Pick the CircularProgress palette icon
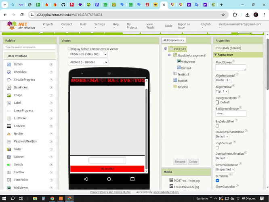The height and width of the screenshot is (202, 269). [x=9, y=80]
